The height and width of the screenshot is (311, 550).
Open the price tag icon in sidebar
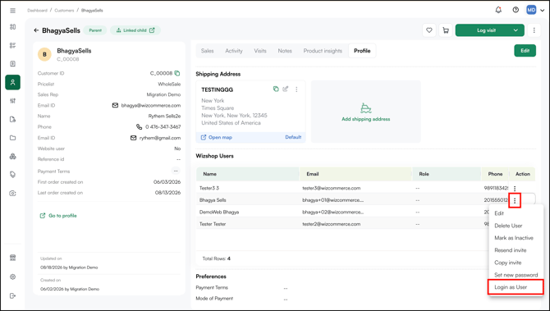12,175
